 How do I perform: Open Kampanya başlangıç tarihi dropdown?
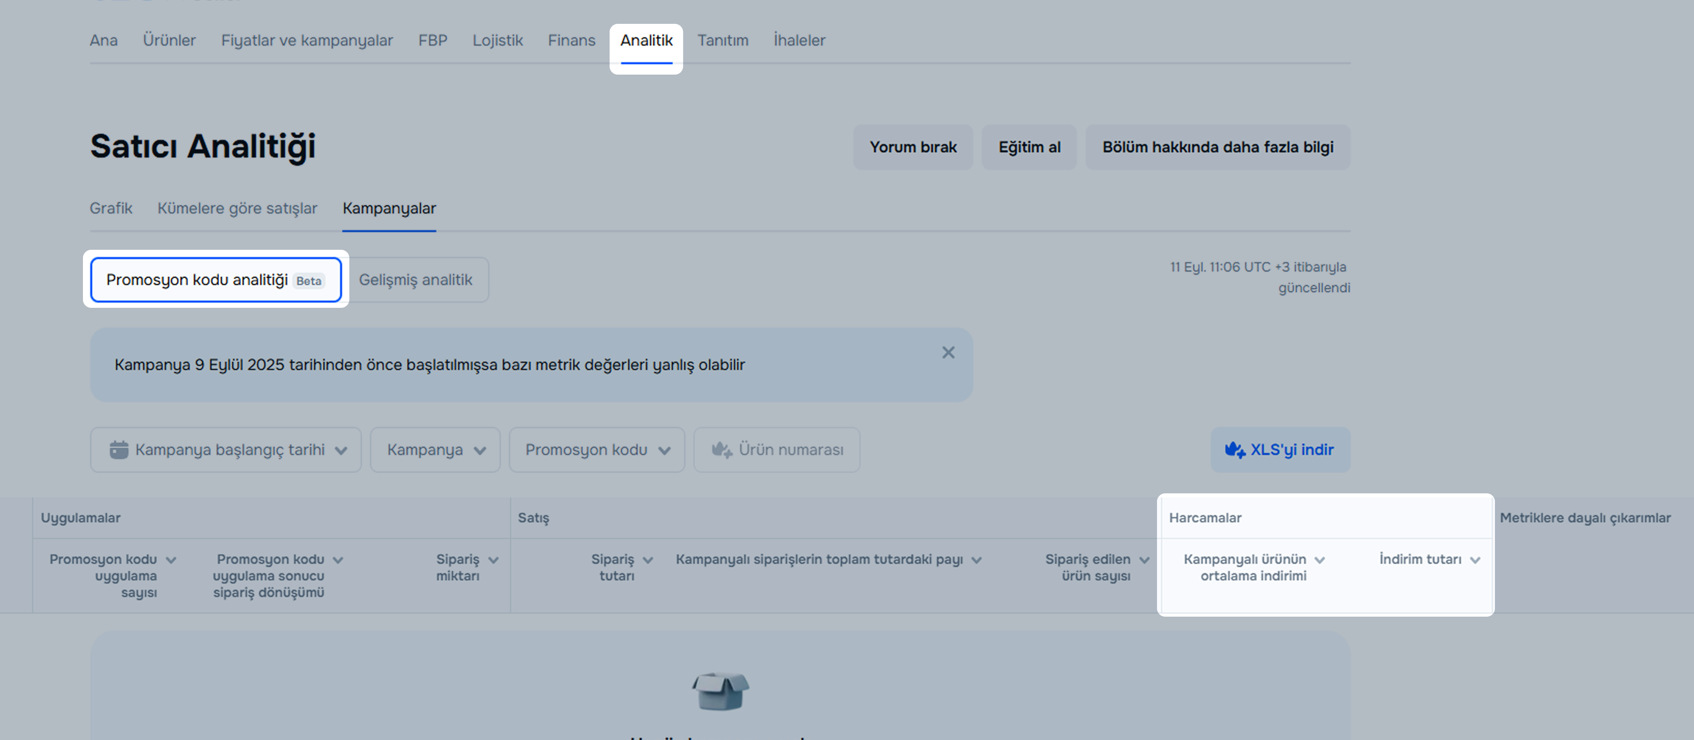[226, 450]
